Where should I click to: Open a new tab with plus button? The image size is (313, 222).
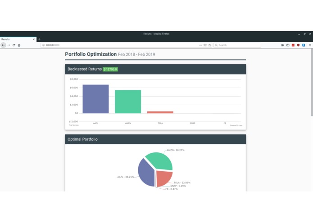pyautogui.click(x=39, y=39)
